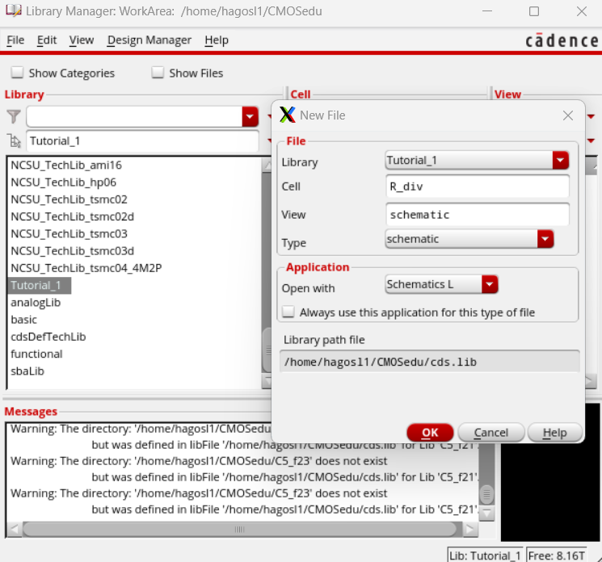Open the Edit menu

pos(47,40)
